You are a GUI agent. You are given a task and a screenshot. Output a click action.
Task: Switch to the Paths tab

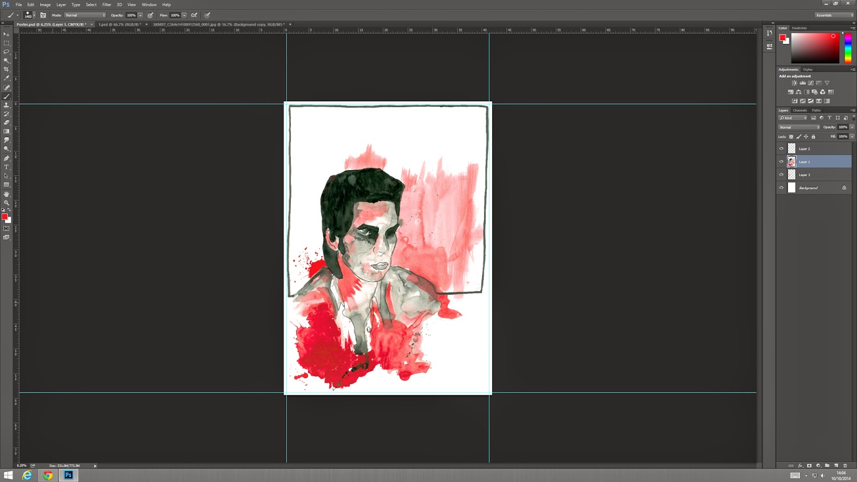pos(816,110)
